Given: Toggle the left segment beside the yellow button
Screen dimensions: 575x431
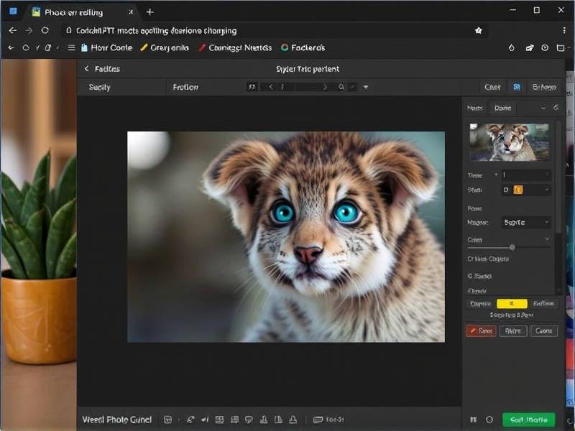Looking at the screenshot, I should [481, 304].
